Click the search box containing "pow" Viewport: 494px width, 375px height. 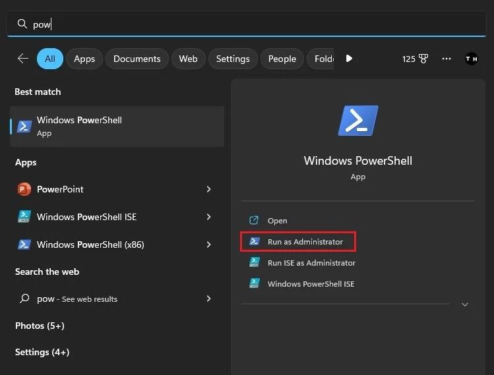pos(247,24)
